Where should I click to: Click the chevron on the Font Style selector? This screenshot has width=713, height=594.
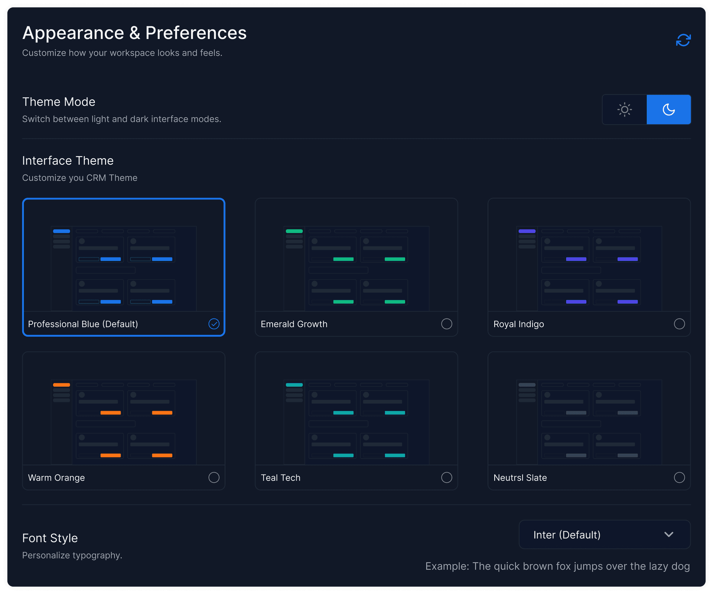669,535
